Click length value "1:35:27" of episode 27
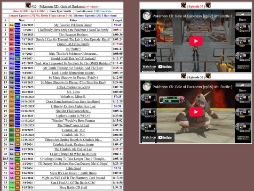Image resolution: width=254 pixels, height=191 pixels. coord(118,149)
